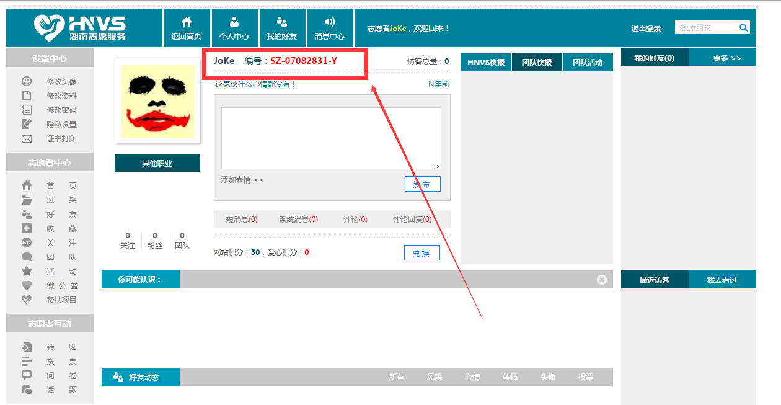Expand friends list with 更多 >>
781x405 pixels.
click(x=726, y=58)
